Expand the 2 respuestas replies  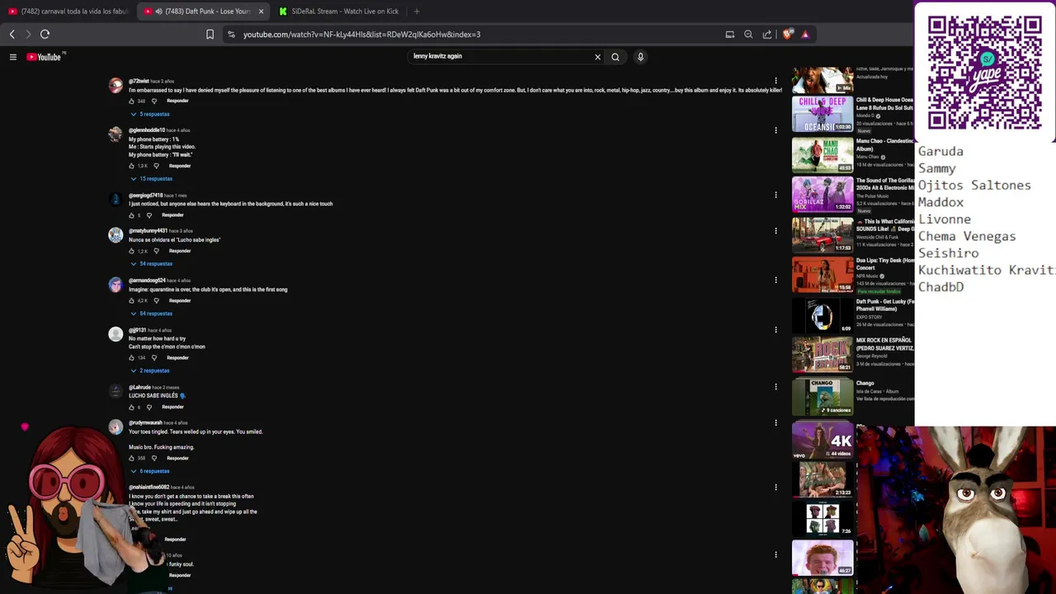point(150,370)
